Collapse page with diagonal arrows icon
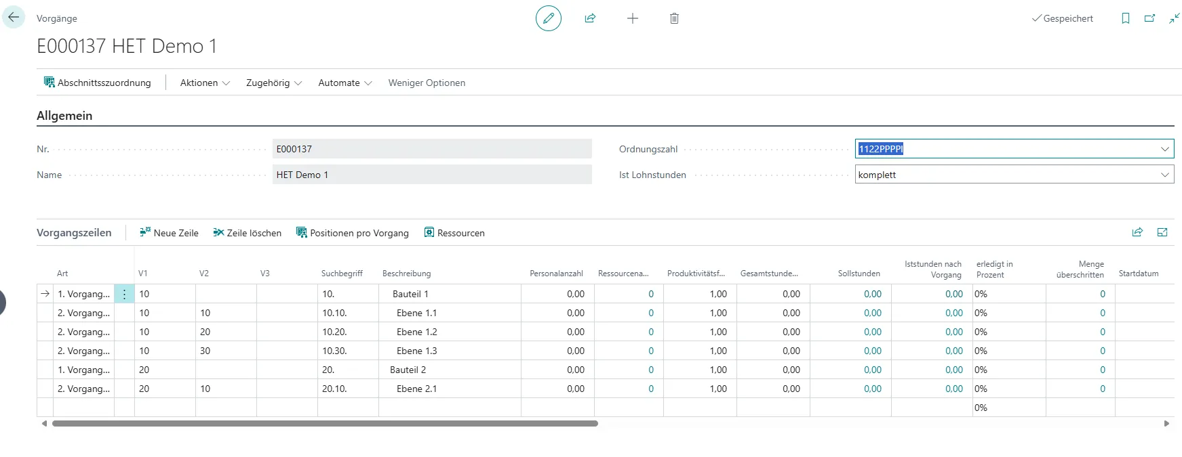 (x=1174, y=18)
